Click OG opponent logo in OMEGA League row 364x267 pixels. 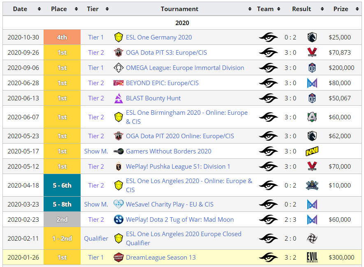pos(312,68)
